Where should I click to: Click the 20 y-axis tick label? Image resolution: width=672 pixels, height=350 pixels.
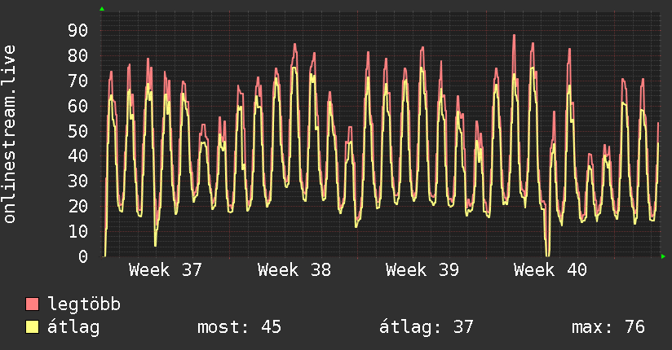tap(78, 206)
